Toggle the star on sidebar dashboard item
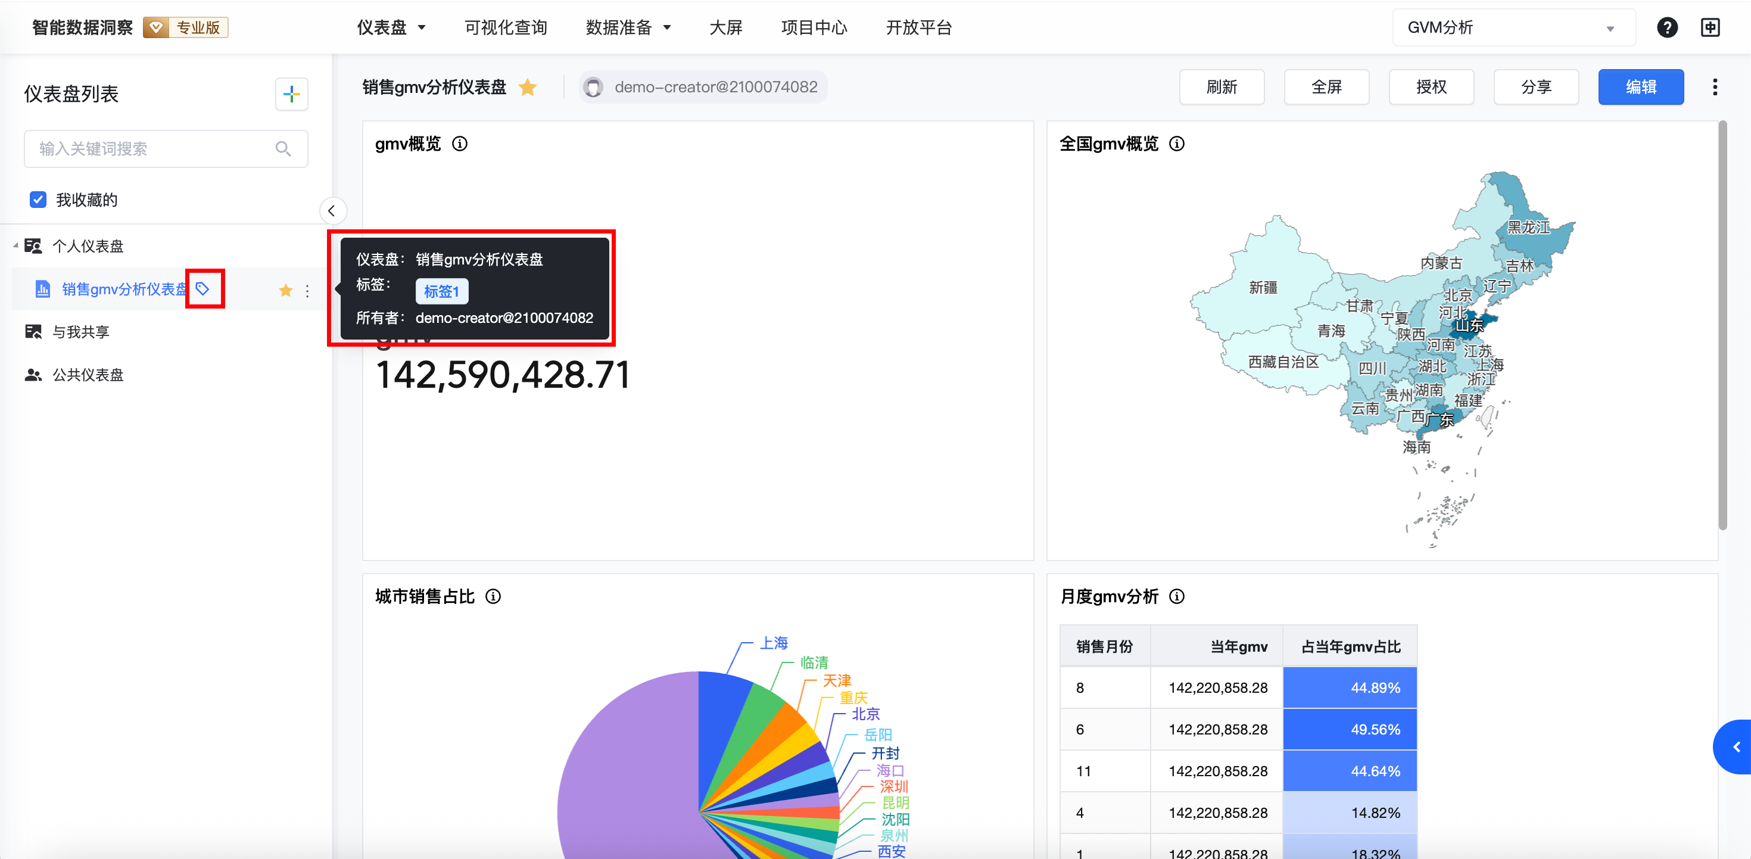Viewport: 1751px width, 859px height. click(x=285, y=291)
